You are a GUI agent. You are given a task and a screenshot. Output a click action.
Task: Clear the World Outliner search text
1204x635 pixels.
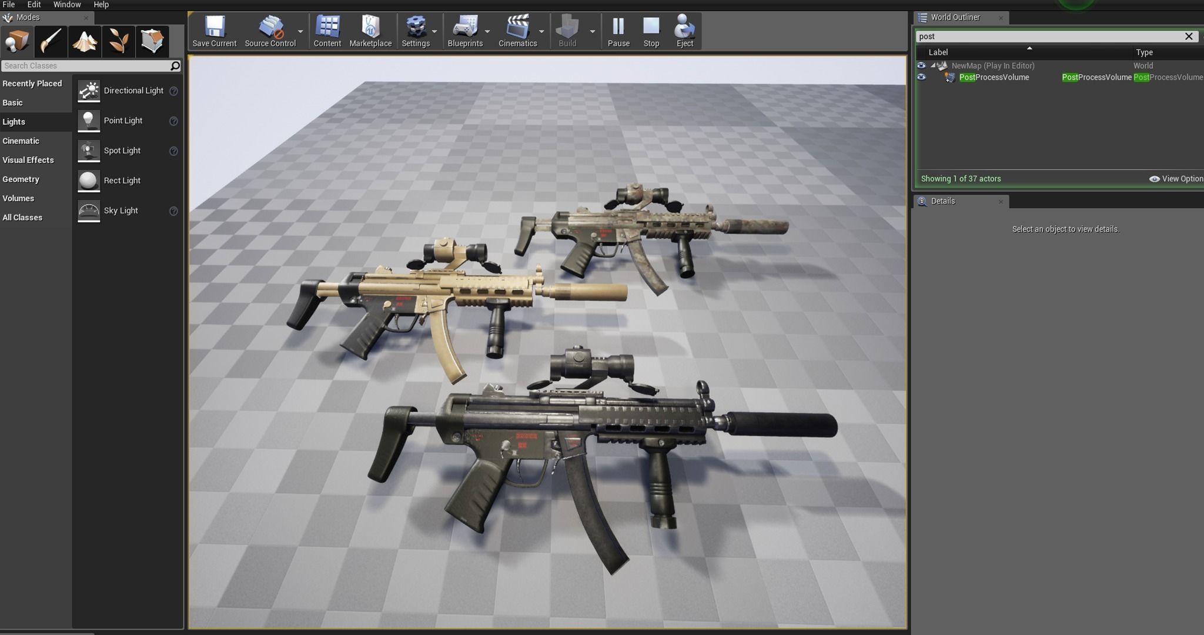point(1188,36)
